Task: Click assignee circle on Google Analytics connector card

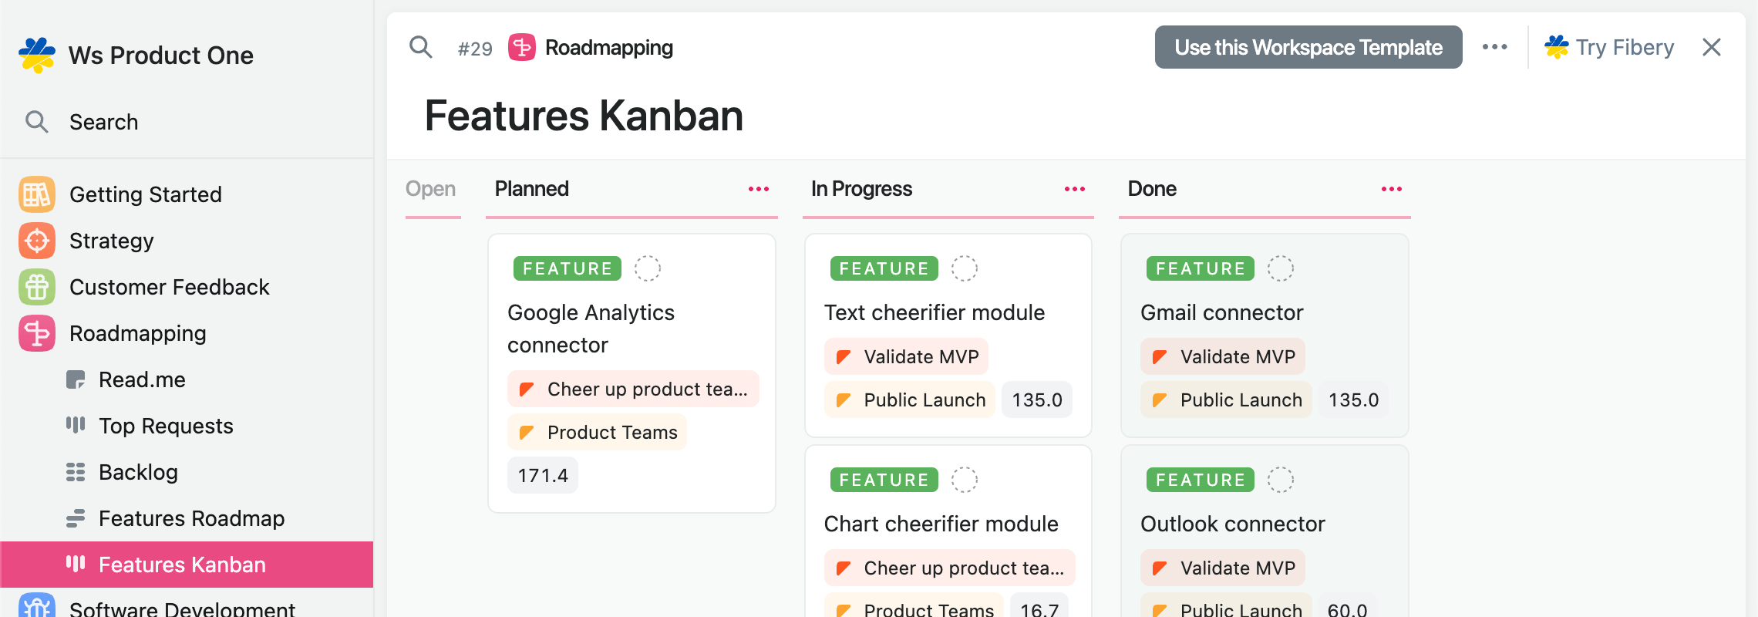Action: 648,268
